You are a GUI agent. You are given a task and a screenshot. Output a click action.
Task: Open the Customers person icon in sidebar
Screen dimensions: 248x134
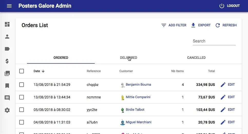[7, 37]
